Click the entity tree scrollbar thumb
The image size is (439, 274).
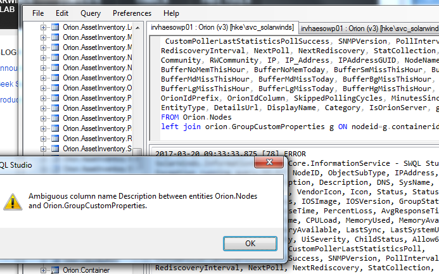tap(137, 152)
